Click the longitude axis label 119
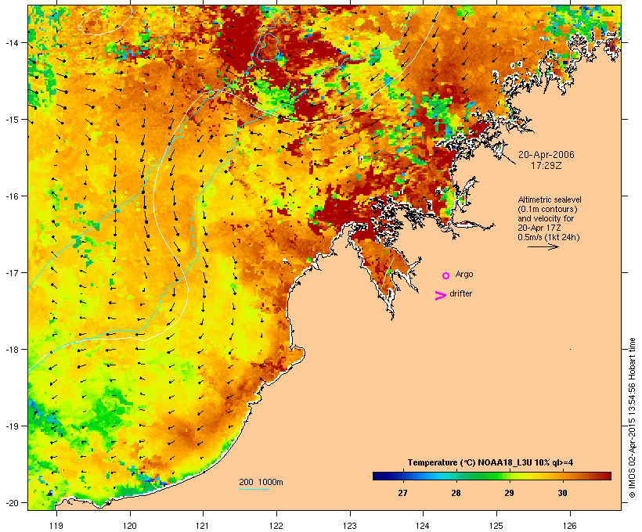Viewport: 642px width, 532px height. (56, 526)
